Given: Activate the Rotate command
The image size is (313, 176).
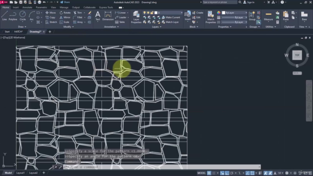Looking at the screenshot, I should [65, 13].
